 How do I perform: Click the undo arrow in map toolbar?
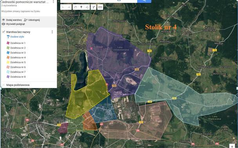(63, 7)
